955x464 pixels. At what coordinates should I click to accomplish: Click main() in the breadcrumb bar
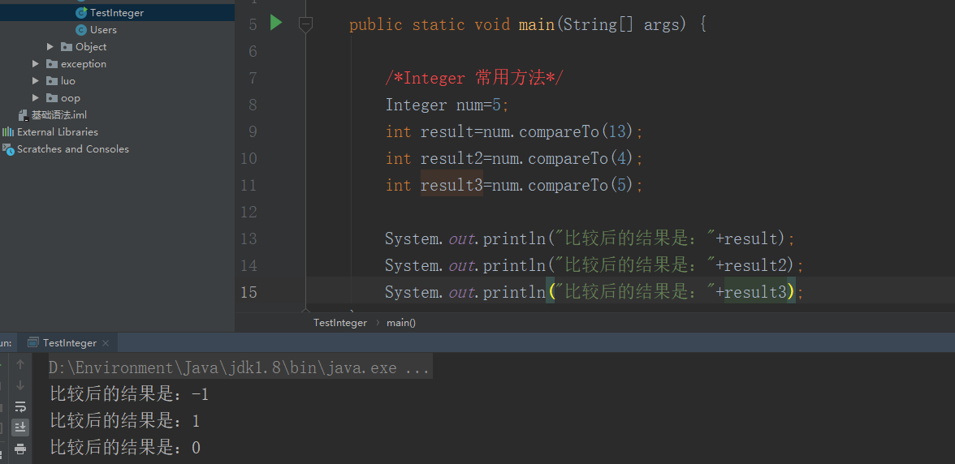[x=401, y=323]
